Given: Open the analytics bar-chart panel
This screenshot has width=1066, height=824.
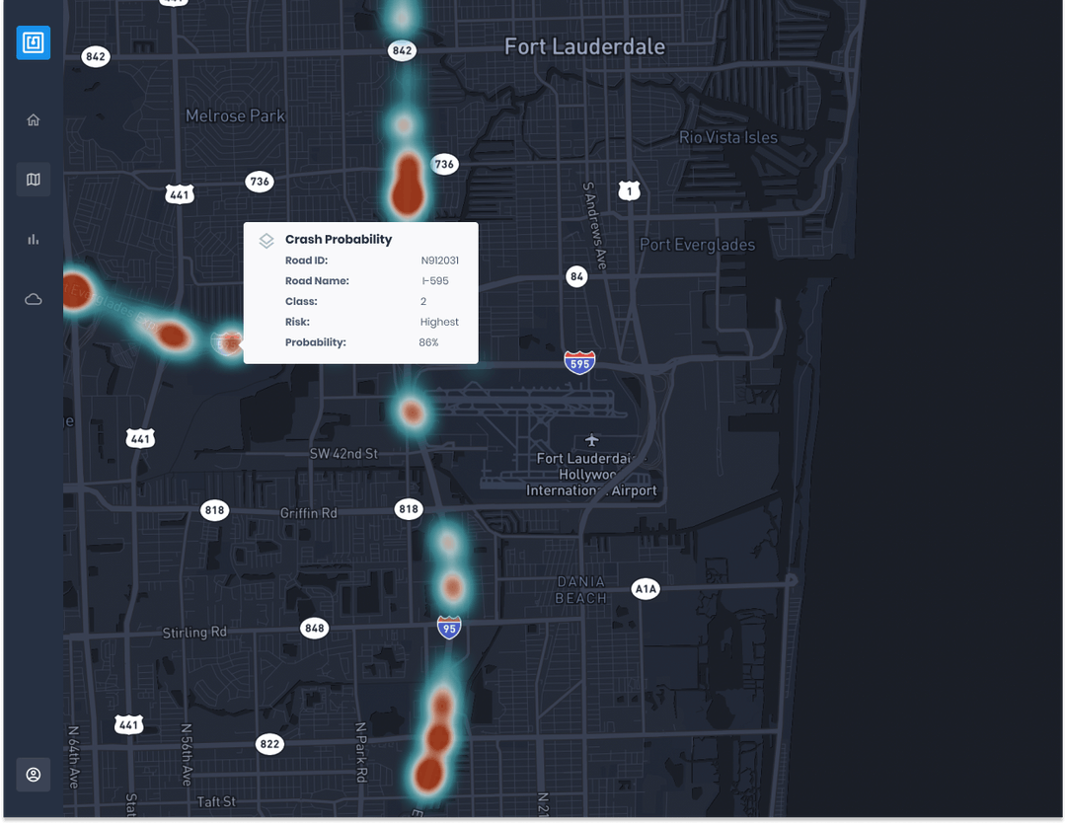Looking at the screenshot, I should 33,239.
